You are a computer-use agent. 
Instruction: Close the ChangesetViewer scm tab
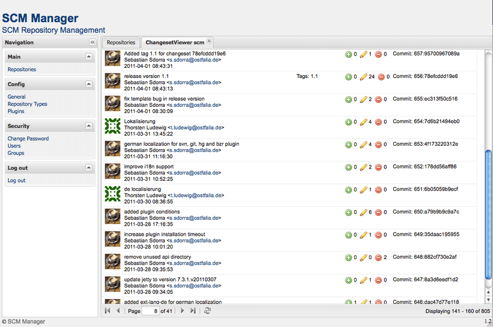pyautogui.click(x=209, y=41)
